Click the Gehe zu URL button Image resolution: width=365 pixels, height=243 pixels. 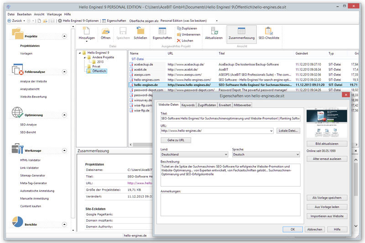point(176,140)
